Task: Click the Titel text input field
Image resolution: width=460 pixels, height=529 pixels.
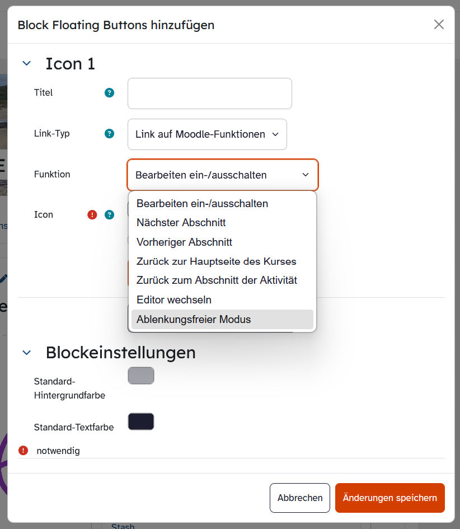Action: coord(210,93)
